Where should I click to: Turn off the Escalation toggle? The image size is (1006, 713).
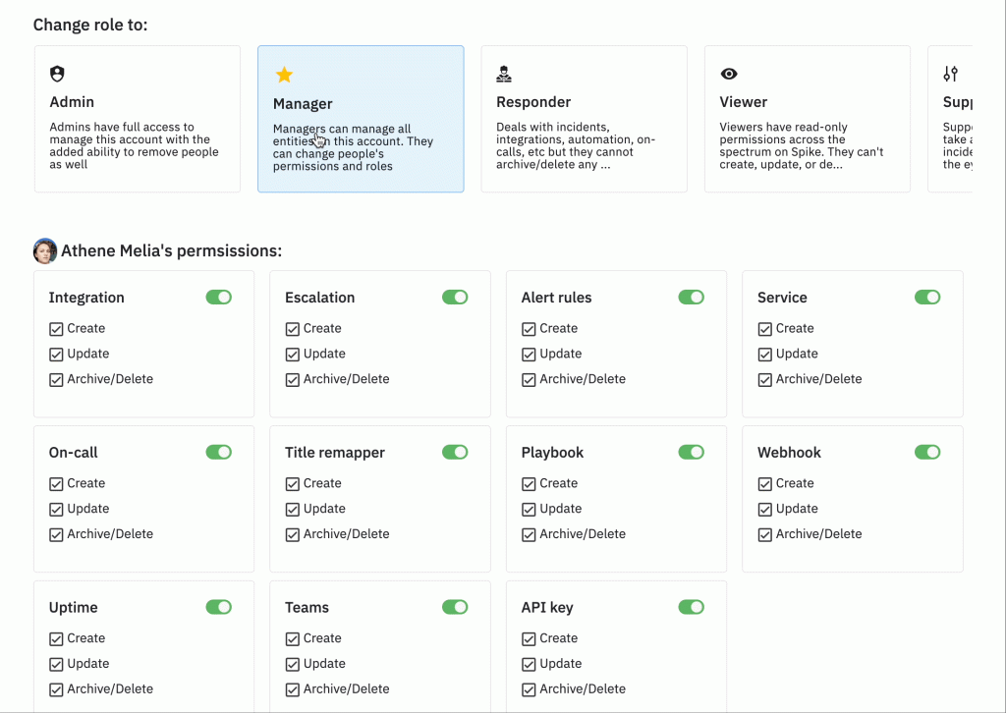[455, 297]
